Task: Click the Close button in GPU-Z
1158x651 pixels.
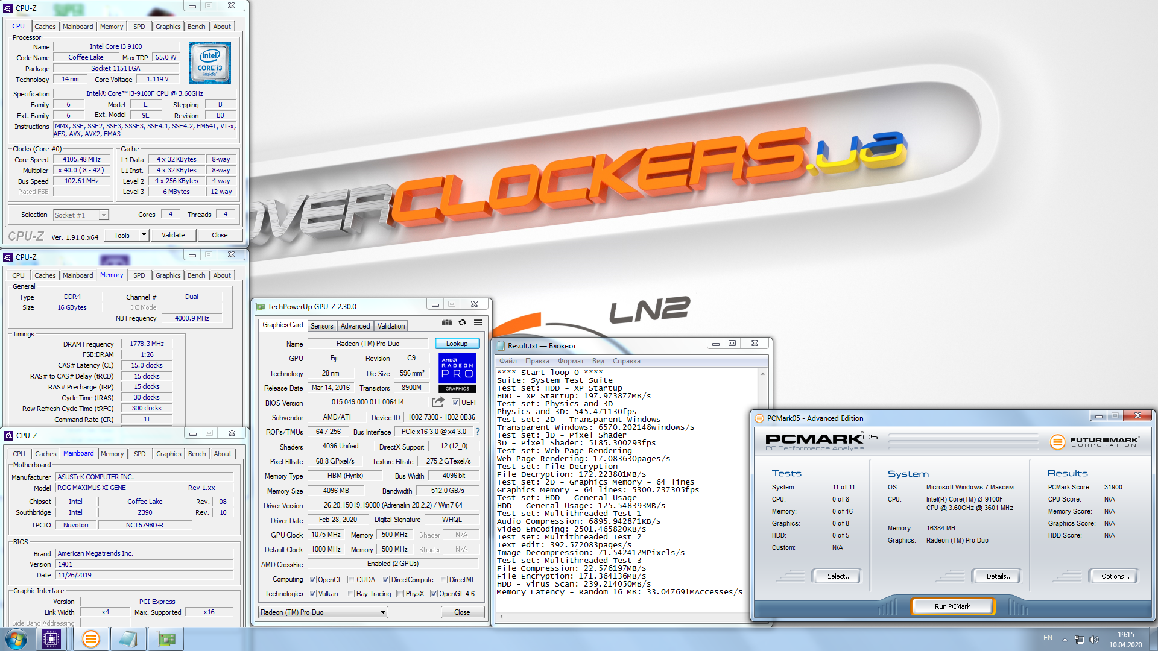Action: click(462, 612)
